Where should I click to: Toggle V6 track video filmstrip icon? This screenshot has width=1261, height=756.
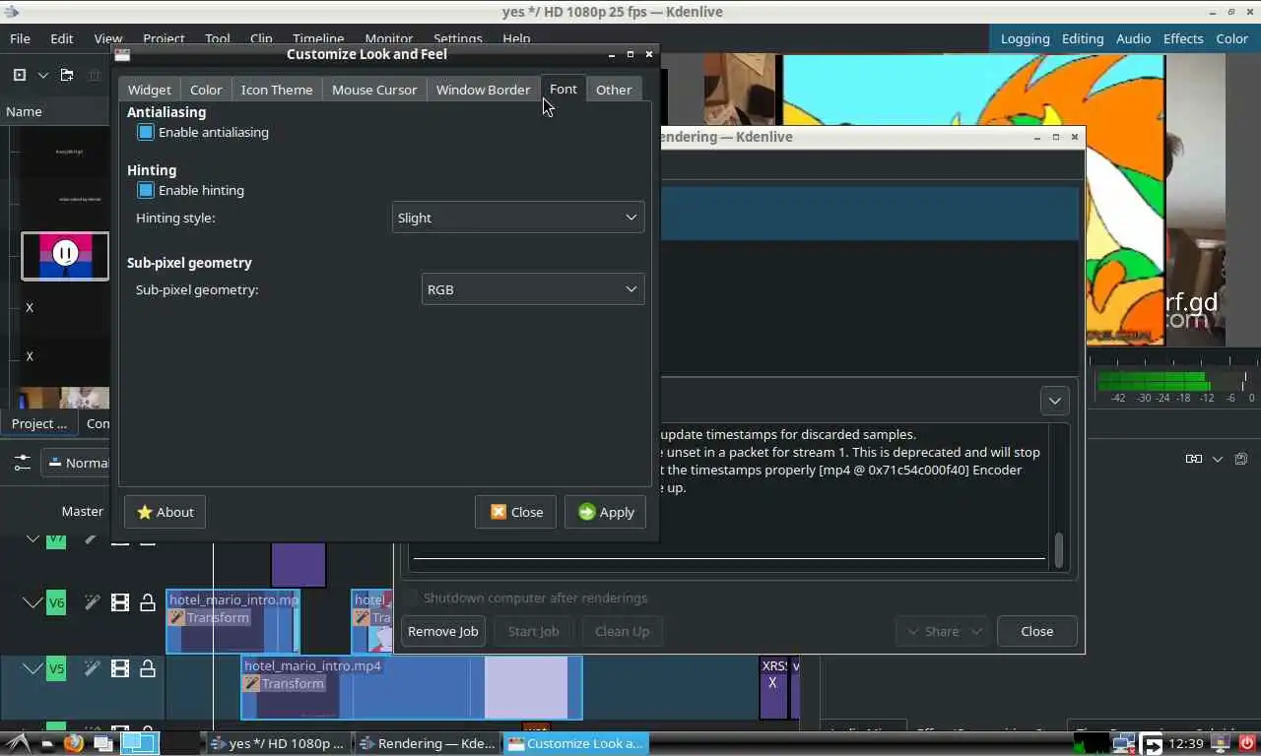point(120,602)
